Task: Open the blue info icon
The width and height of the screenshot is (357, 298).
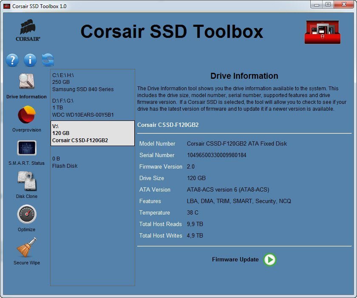Action: tap(30, 60)
